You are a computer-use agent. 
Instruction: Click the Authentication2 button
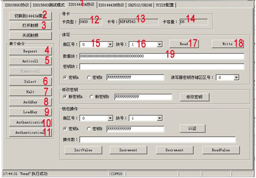(30, 133)
